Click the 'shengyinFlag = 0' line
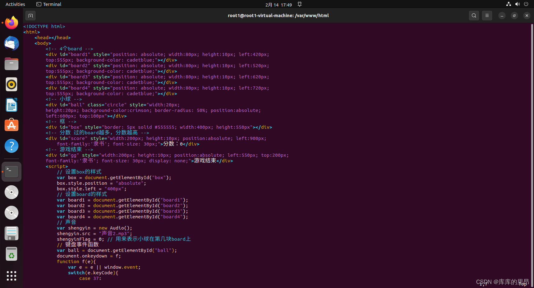This screenshot has height=288, width=534. (124, 239)
